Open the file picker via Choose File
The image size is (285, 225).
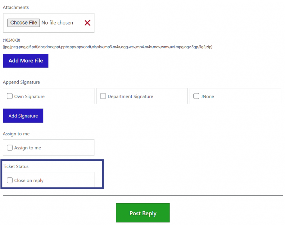(x=23, y=23)
